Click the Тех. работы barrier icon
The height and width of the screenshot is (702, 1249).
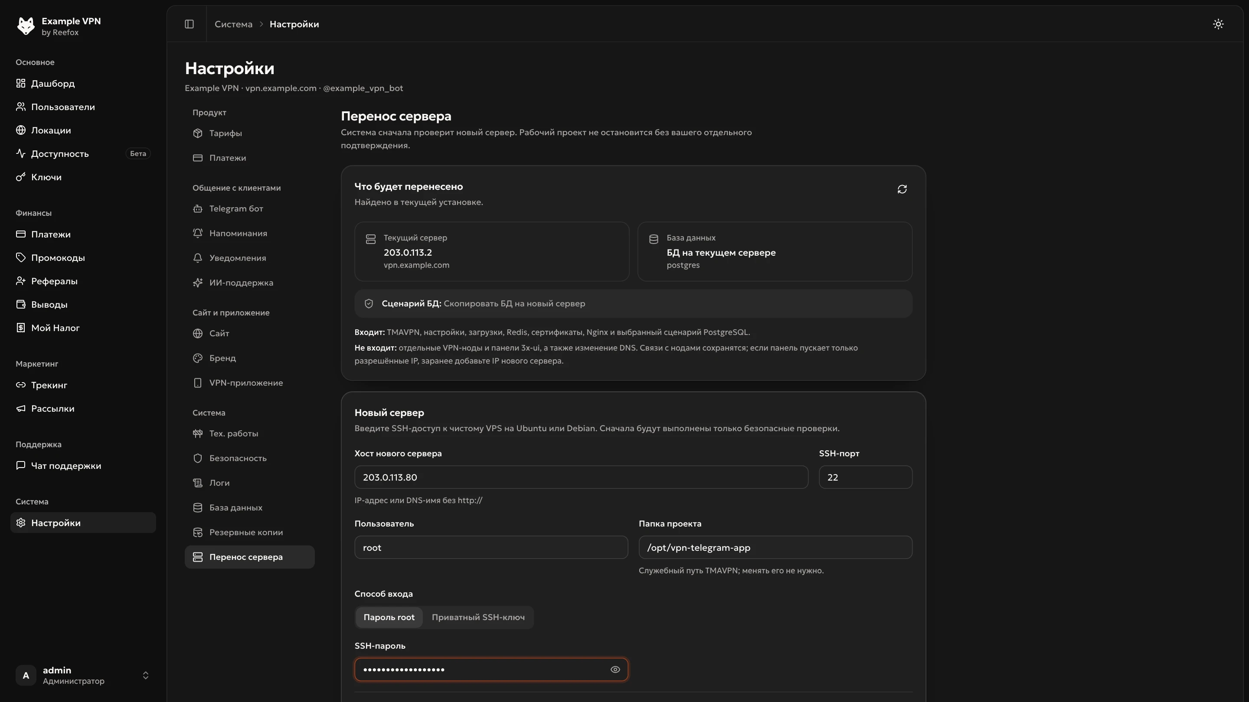[197, 434]
